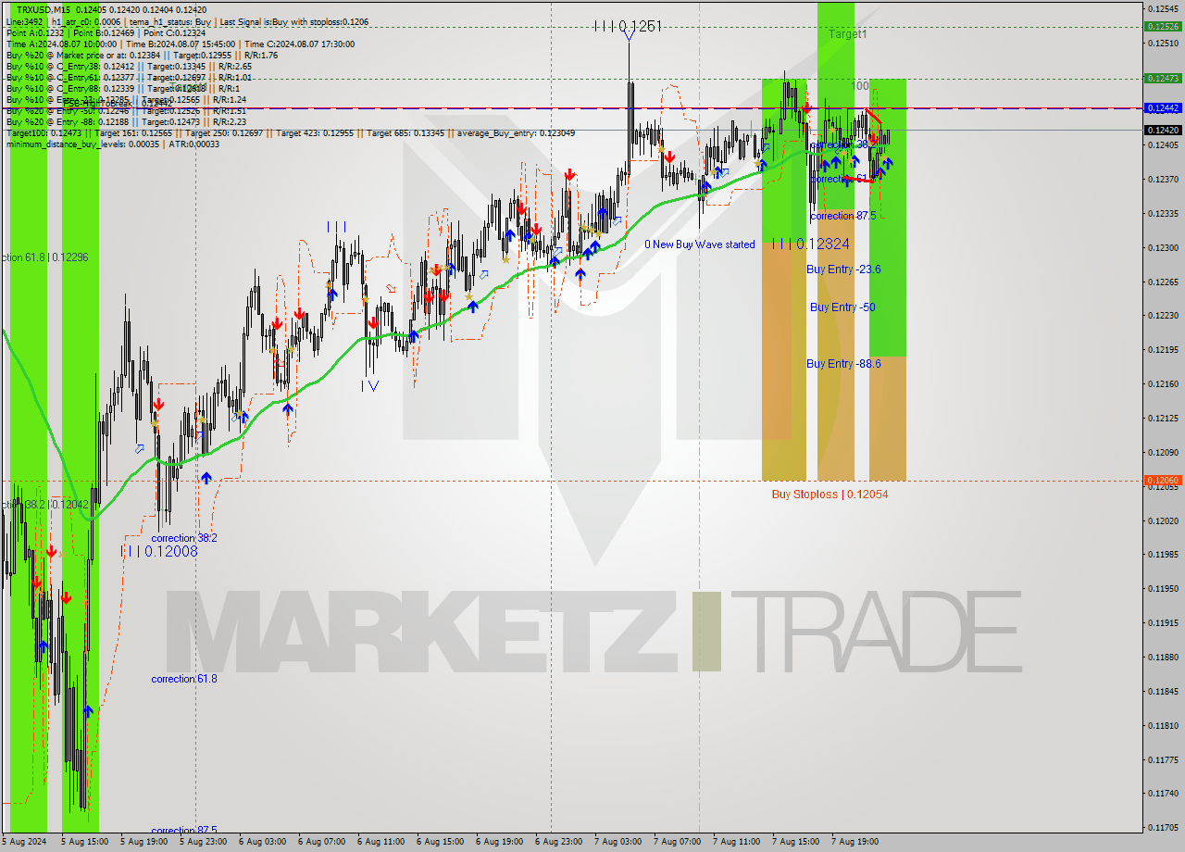Click the blue 'I I I' label above the 6 Aug 07:00 candles
This screenshot has width=1185, height=852.
[337, 226]
